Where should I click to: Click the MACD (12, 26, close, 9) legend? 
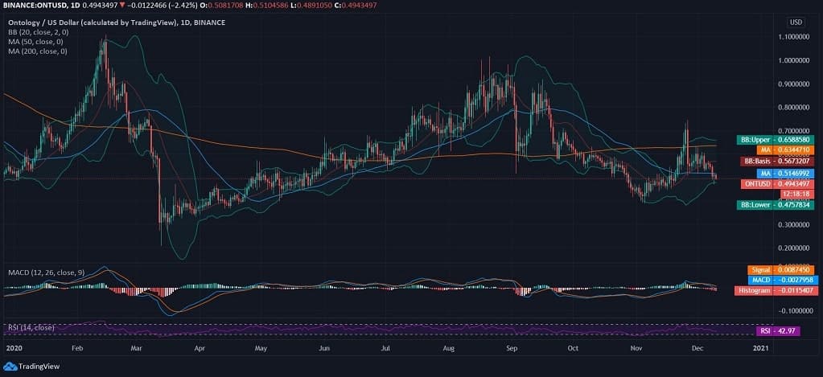tap(45, 273)
